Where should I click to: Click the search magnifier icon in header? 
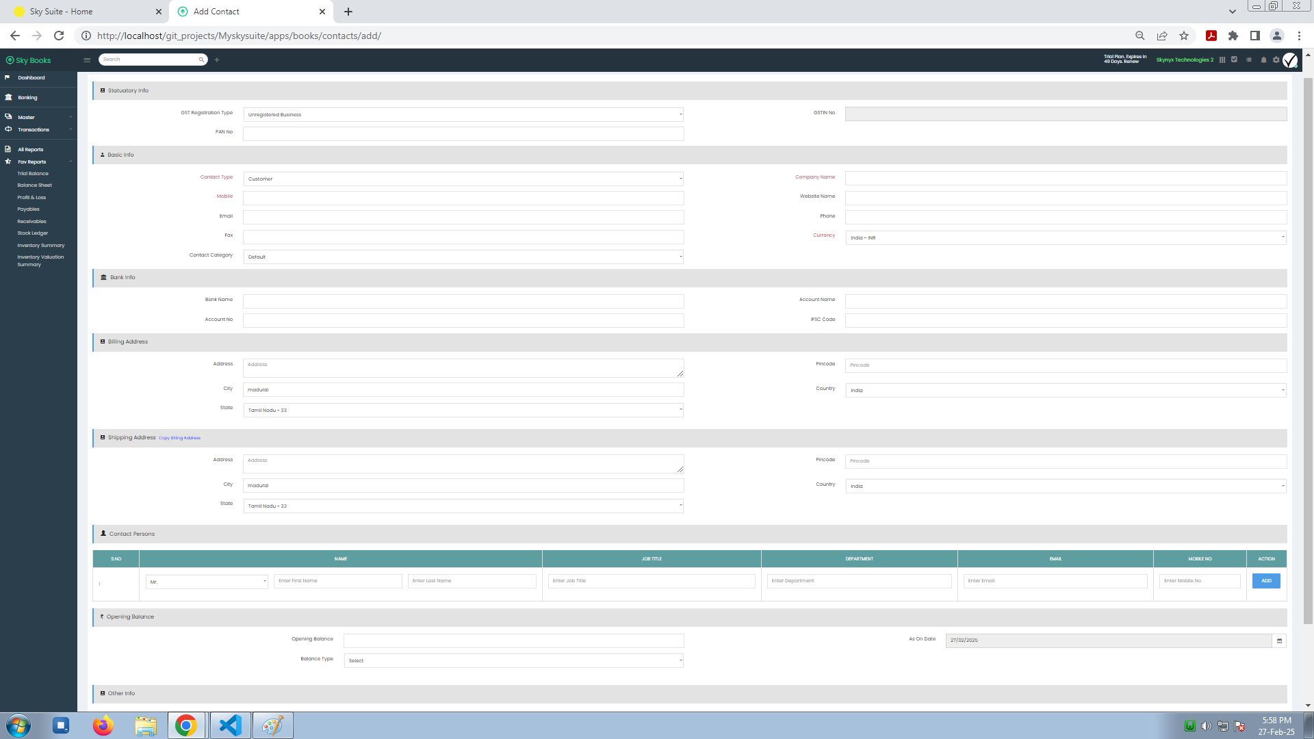point(201,60)
